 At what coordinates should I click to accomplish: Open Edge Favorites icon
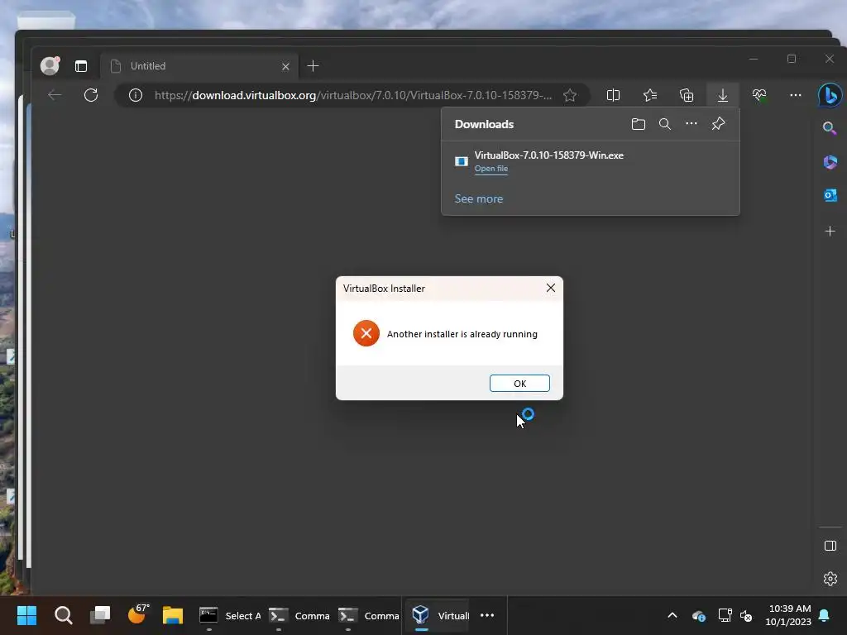pyautogui.click(x=650, y=96)
